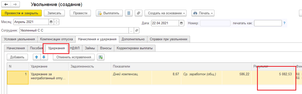Open calendar picker for Дата field

click(182, 23)
